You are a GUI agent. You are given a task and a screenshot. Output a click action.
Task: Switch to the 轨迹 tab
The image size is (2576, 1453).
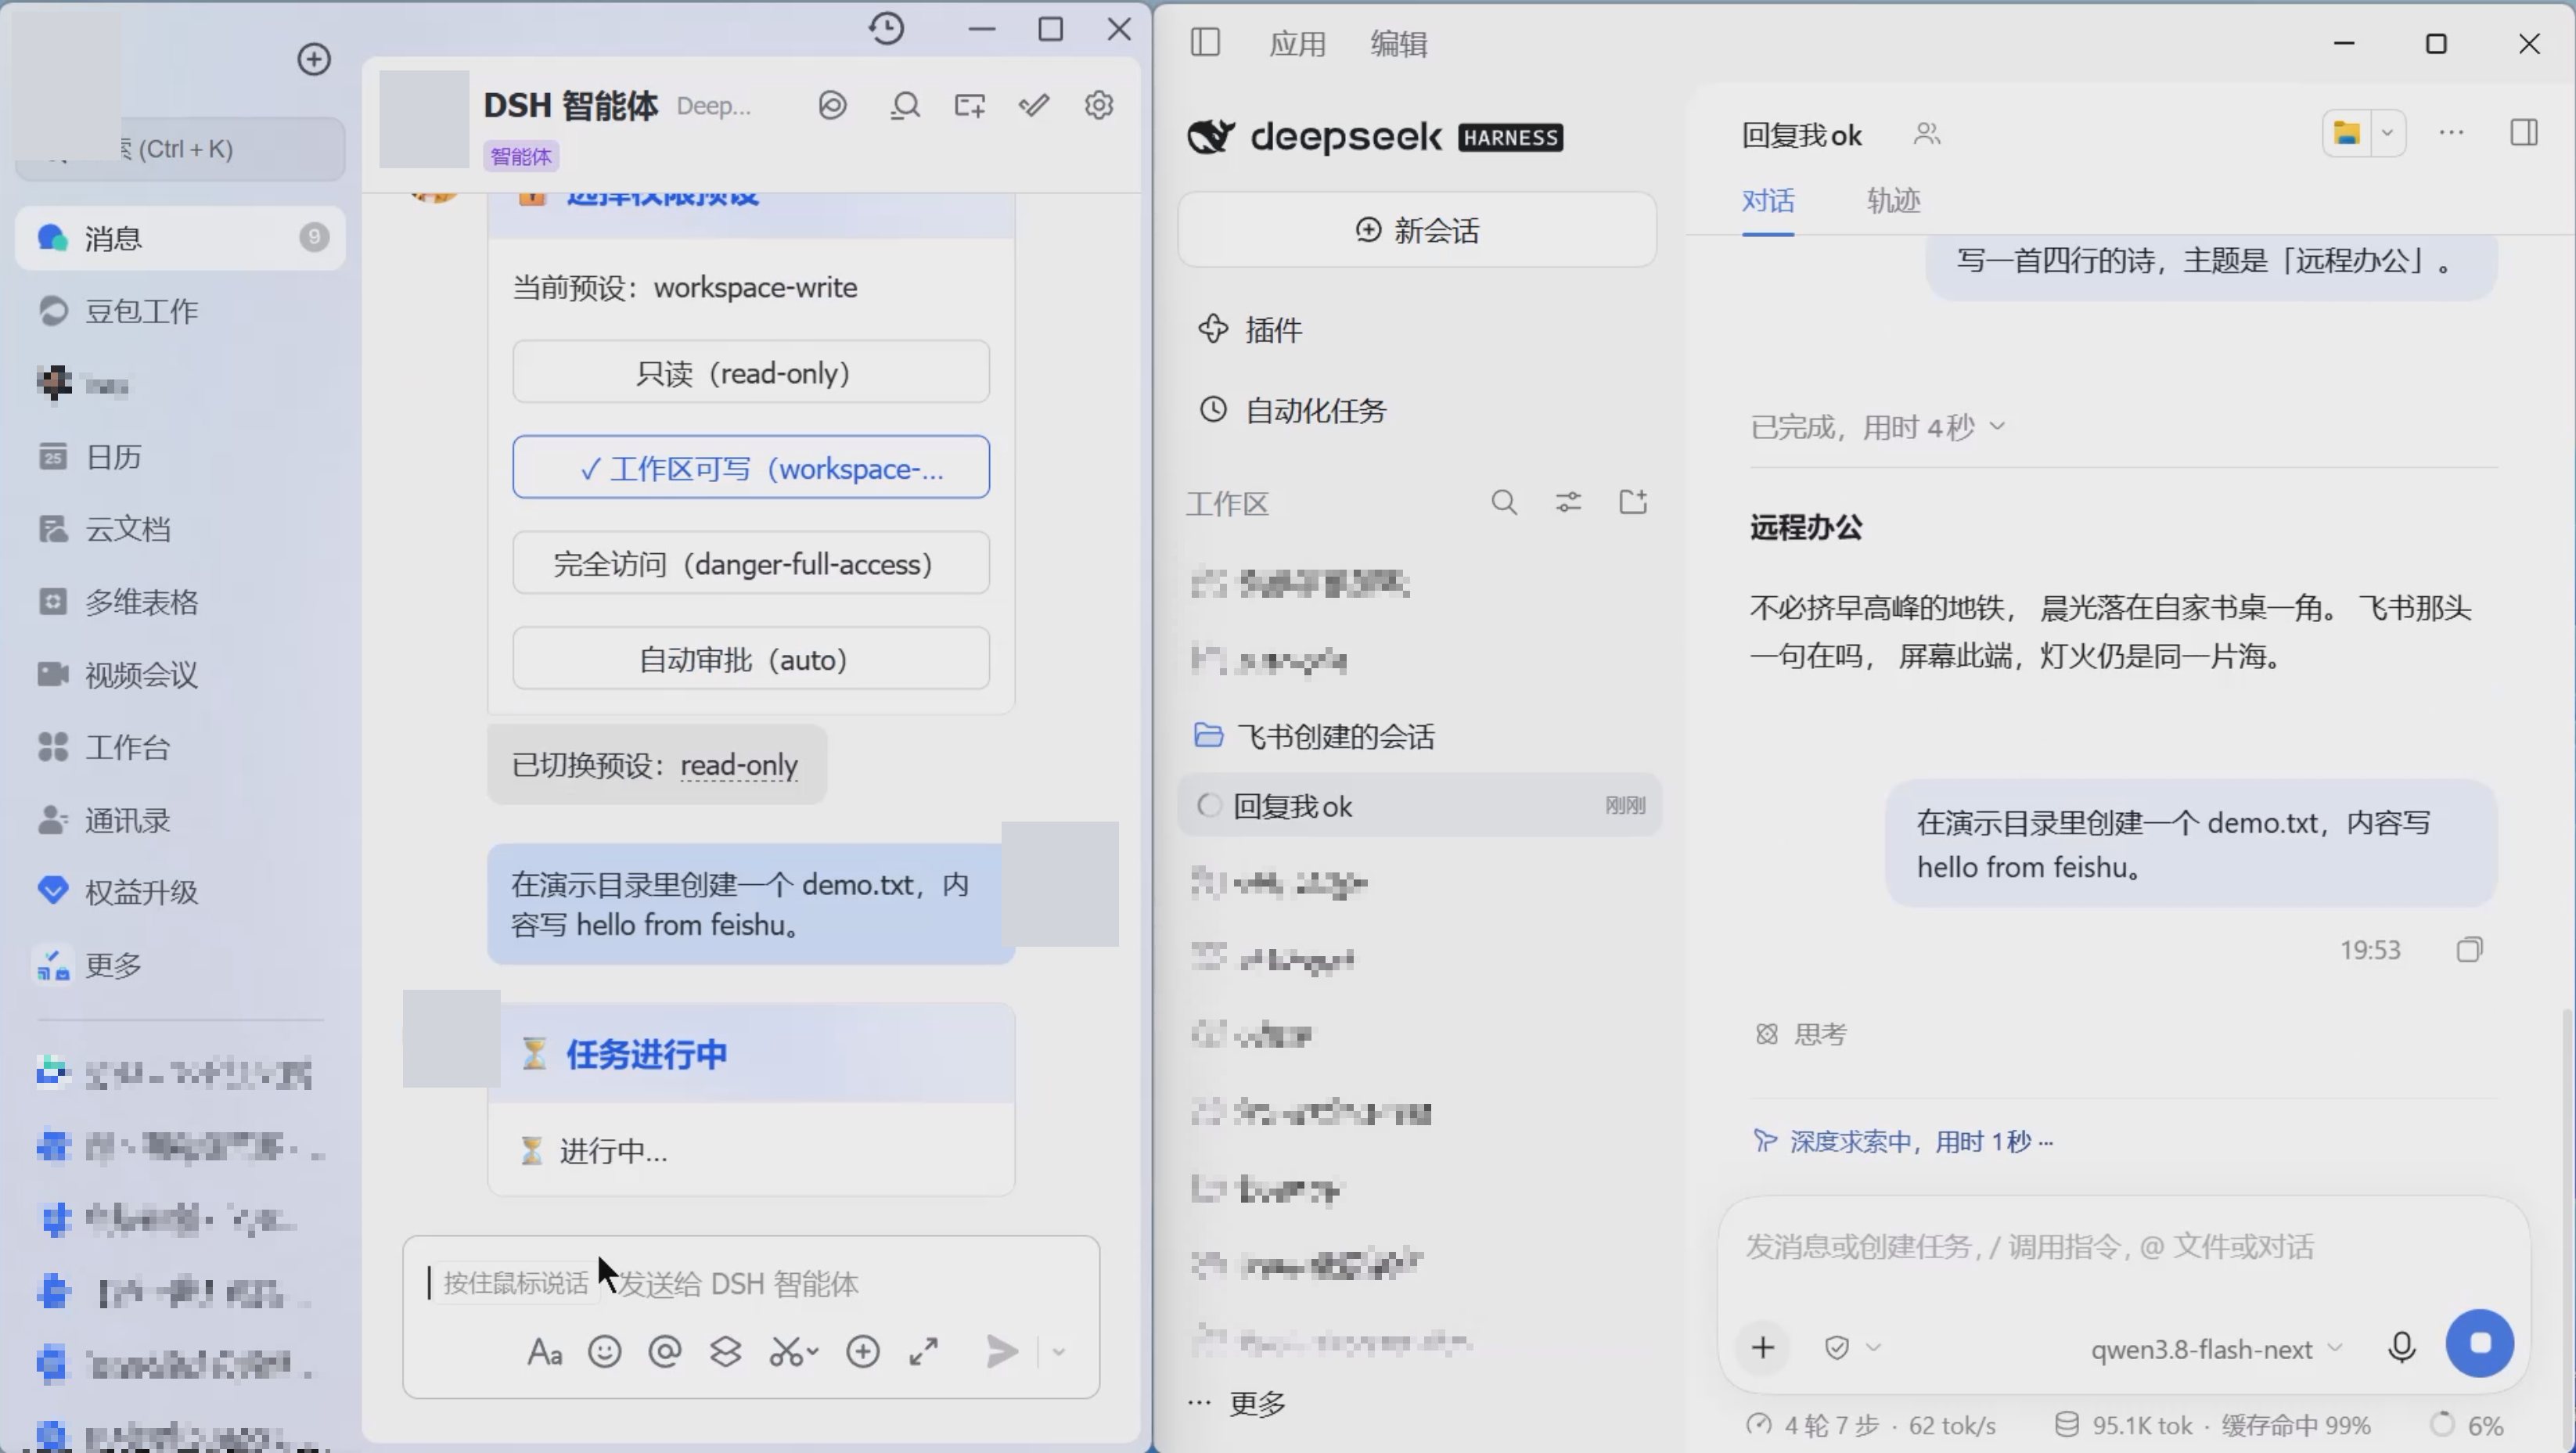point(1893,200)
